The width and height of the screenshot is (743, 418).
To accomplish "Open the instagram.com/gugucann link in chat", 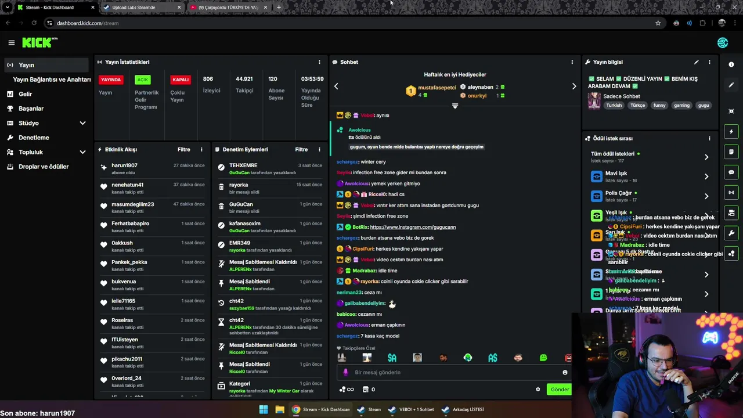I will [413, 227].
